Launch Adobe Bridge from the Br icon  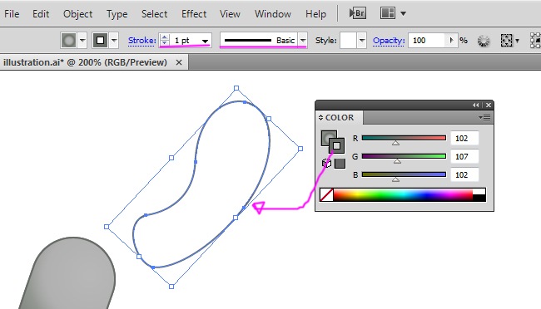pos(357,13)
